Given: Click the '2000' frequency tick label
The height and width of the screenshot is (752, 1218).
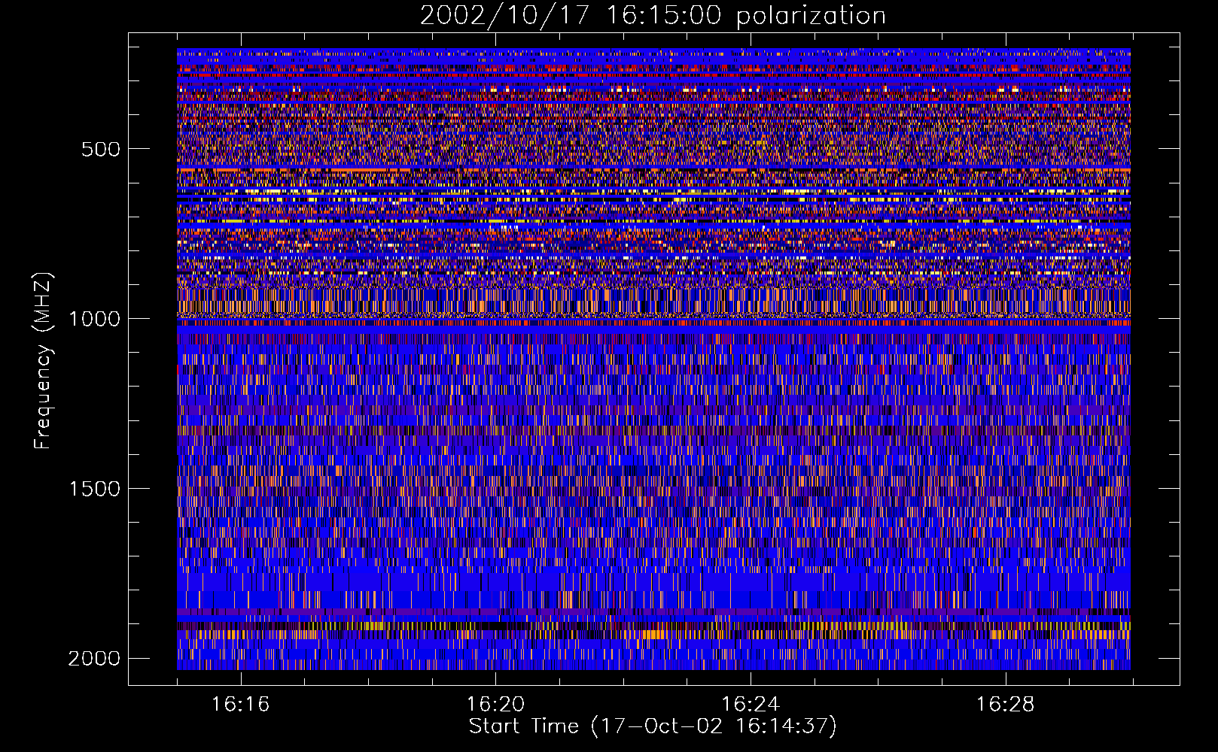Looking at the screenshot, I should click(94, 659).
